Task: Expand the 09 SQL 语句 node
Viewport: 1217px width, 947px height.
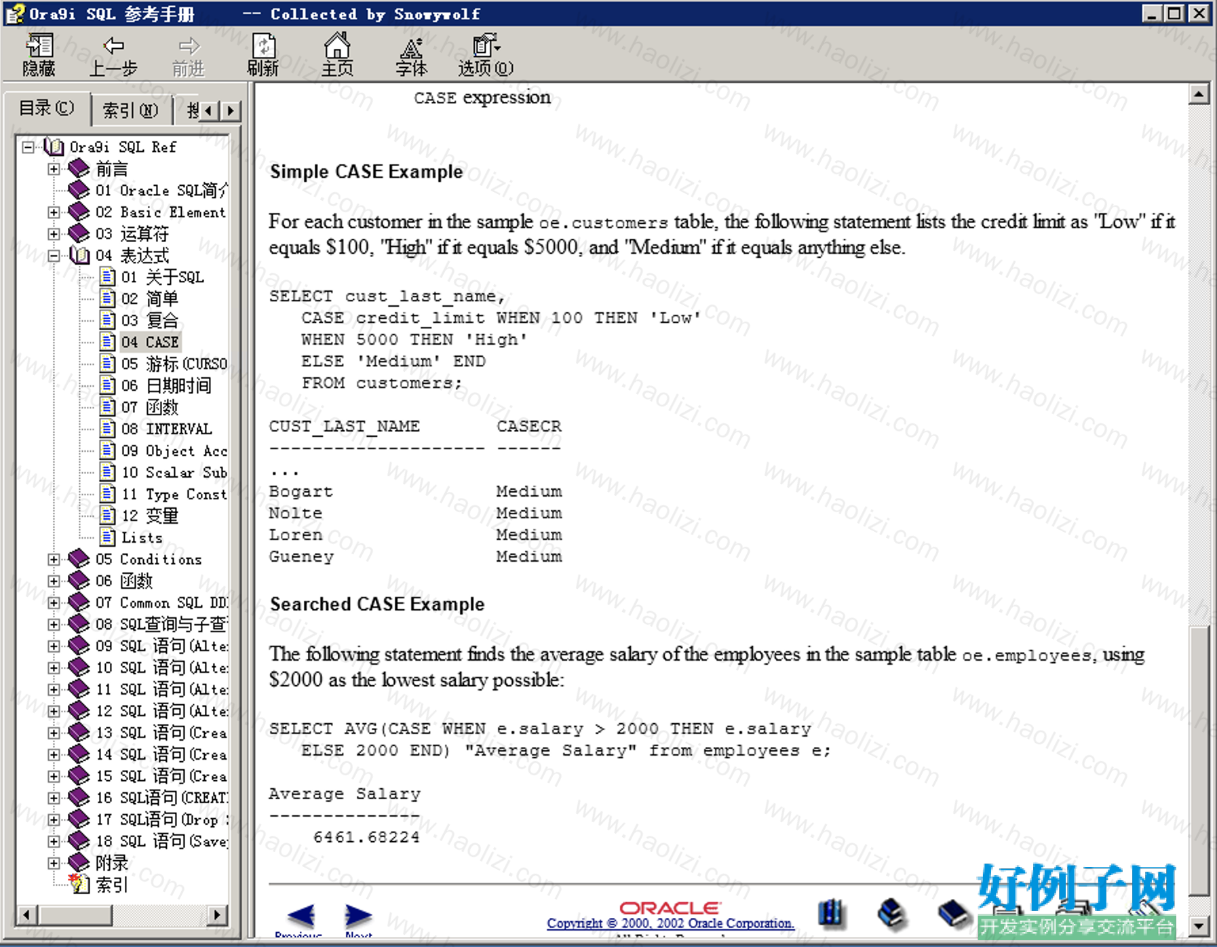Action: tap(54, 646)
